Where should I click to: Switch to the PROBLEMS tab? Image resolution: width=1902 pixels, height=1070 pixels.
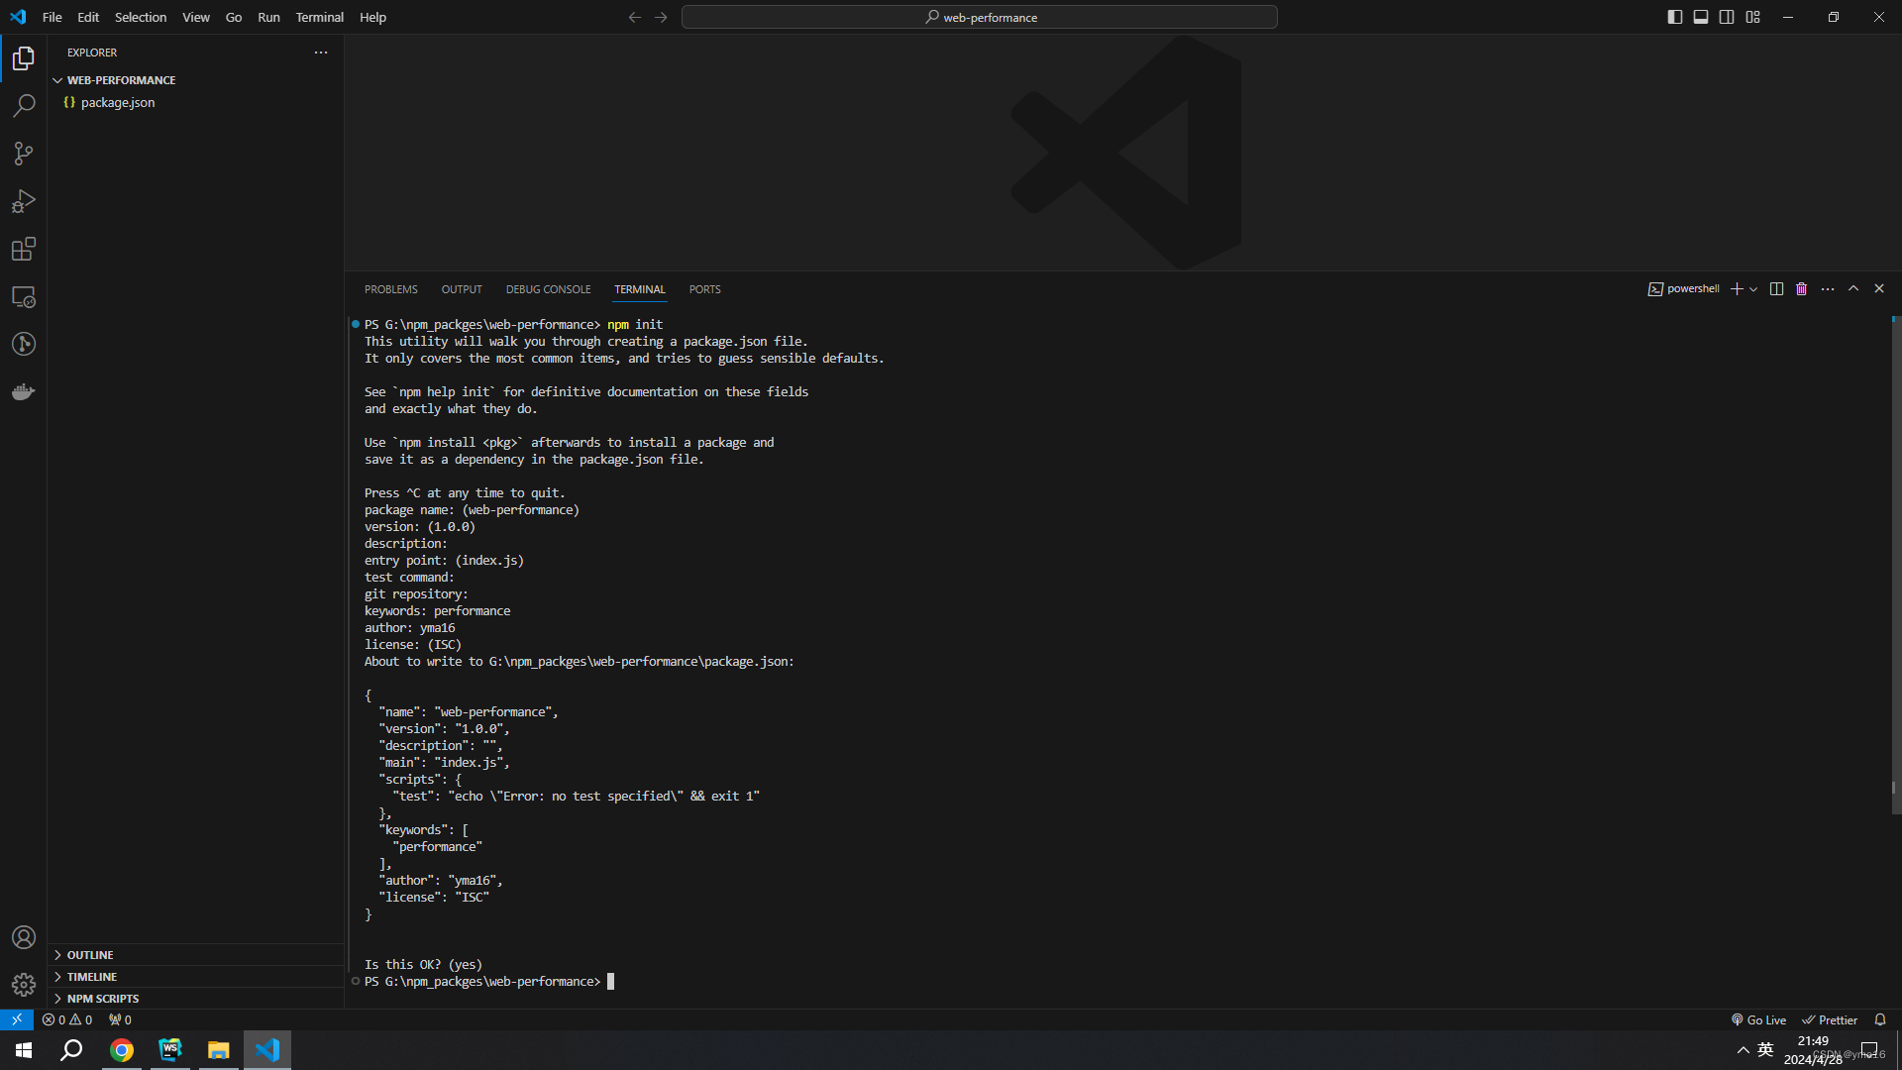(391, 289)
